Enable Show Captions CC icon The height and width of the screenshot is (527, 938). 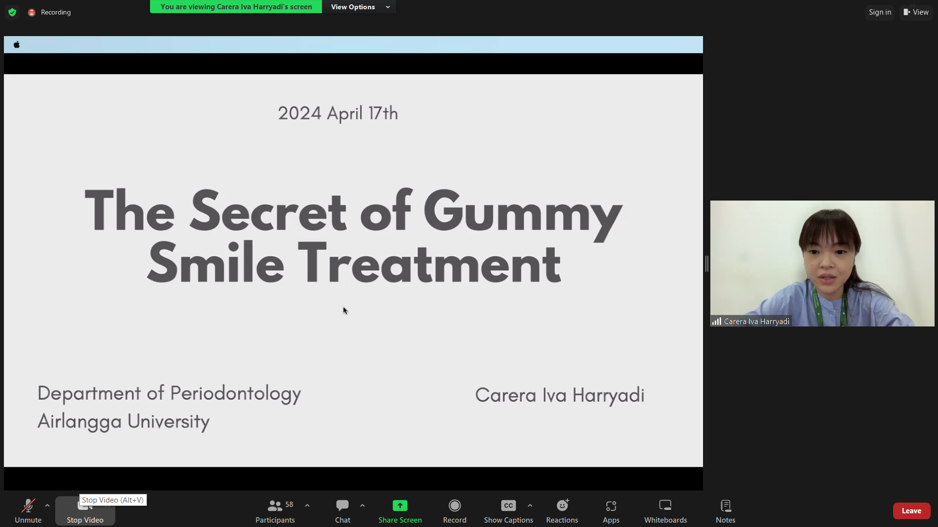pyautogui.click(x=509, y=506)
